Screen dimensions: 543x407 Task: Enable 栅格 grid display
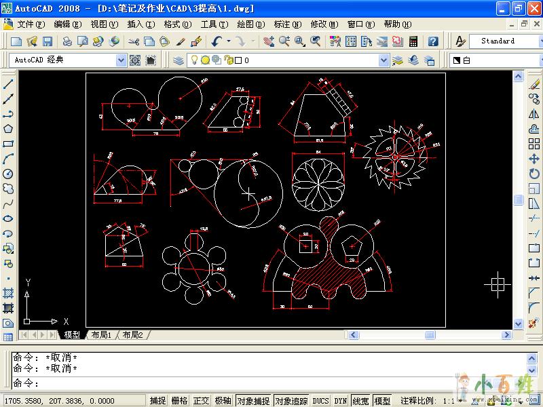click(x=179, y=401)
